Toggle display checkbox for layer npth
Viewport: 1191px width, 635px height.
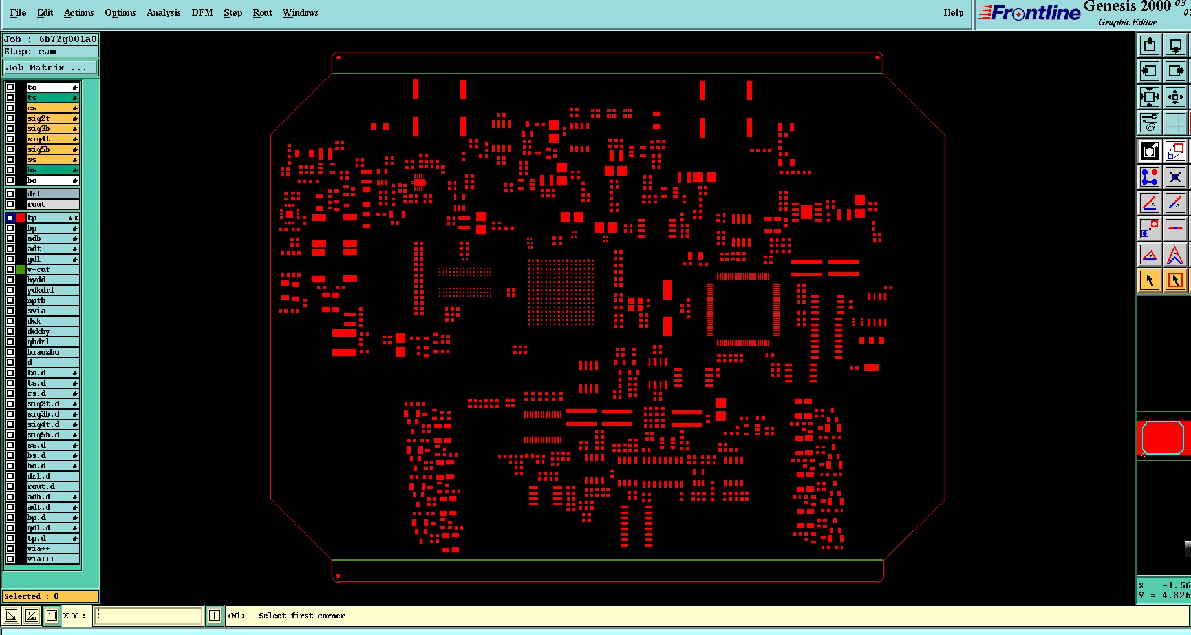[x=10, y=300]
